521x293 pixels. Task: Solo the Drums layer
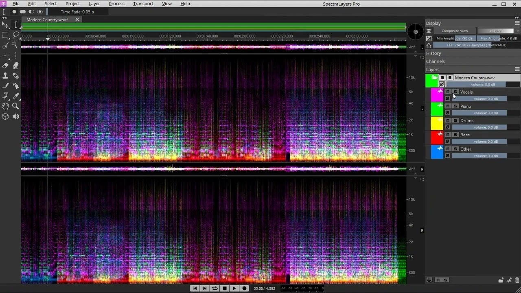point(455,120)
